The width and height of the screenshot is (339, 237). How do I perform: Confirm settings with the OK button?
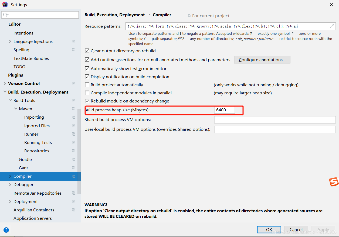[x=269, y=230]
